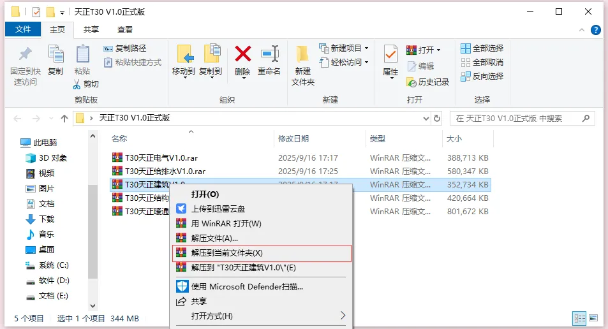
Task: Choose Extract files (解压文件(A)...)
Action: click(x=262, y=238)
